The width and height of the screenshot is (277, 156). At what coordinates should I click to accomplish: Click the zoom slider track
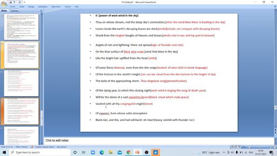(x=260, y=147)
